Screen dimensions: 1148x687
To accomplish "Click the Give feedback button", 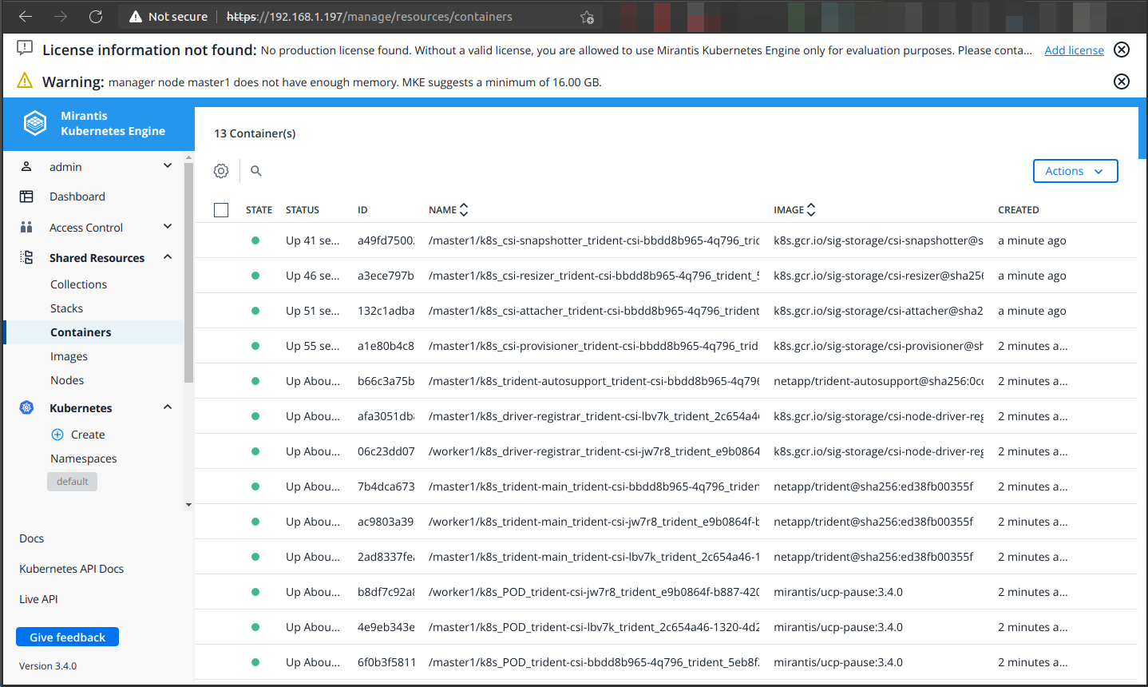I will (67, 637).
